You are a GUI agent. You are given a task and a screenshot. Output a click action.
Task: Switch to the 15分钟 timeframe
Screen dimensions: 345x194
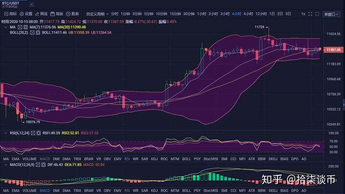pos(175,14)
